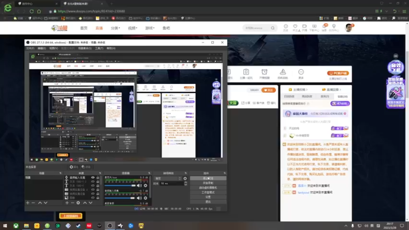Expand the 分类 dropdown in Douyu nav
The image size is (409, 230).
(x=116, y=28)
